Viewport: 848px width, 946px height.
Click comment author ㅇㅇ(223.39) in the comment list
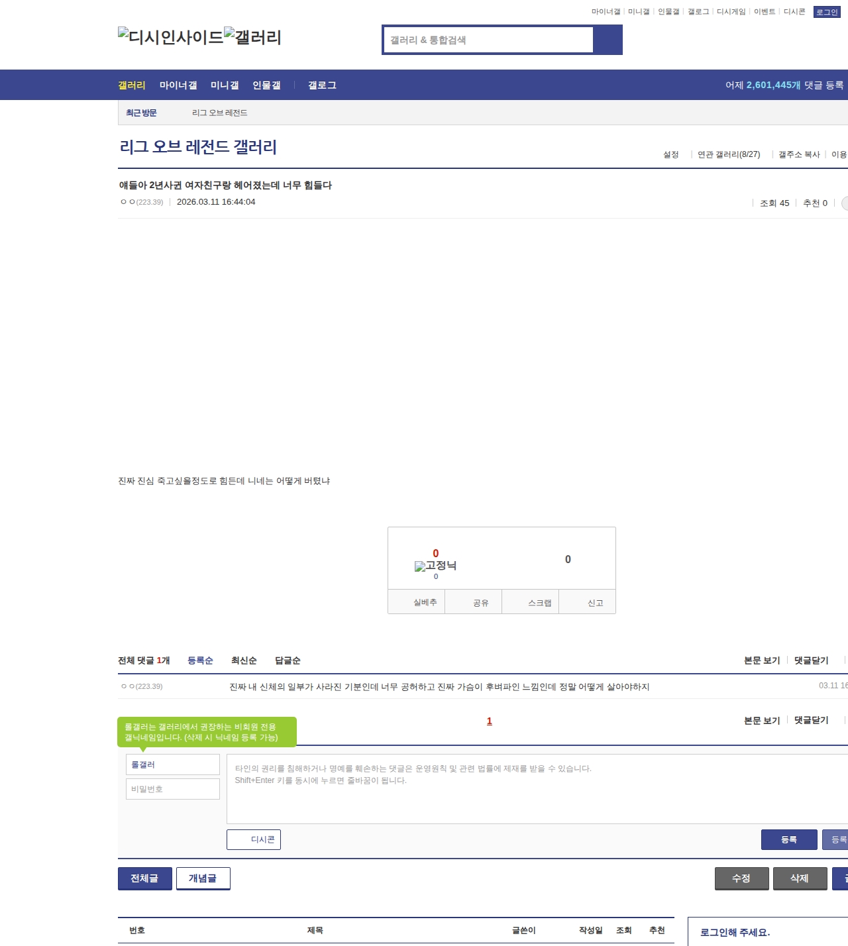tap(142, 686)
